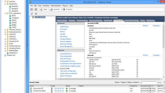Select 192.168.30.101 host in inventory tree
This screenshot has width=165, height=93.
click(40, 17)
